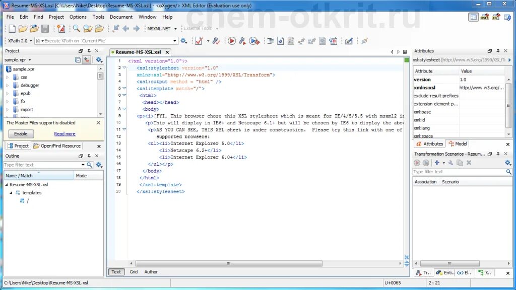Open the Entities panel tab
The image size is (516, 290).
pyautogui.click(x=445, y=272)
